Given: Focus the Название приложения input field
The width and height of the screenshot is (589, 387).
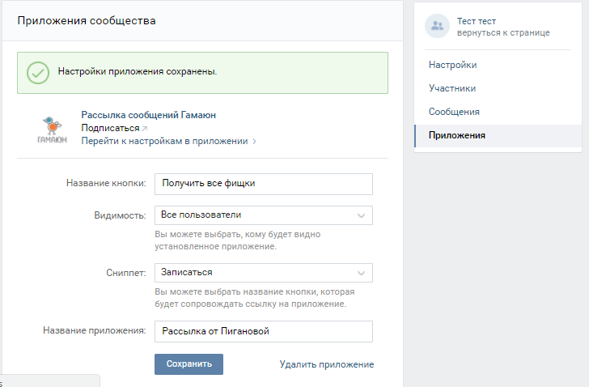Looking at the screenshot, I should coord(264,331).
